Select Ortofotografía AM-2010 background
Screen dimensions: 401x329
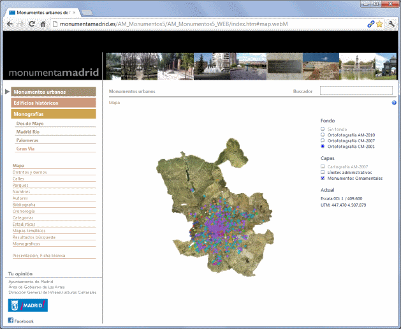tap(323, 135)
